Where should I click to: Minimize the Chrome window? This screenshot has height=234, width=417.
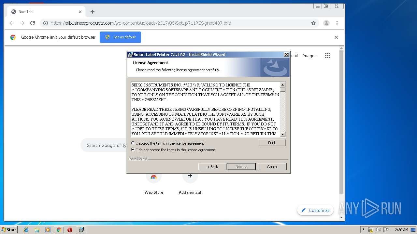318,6
